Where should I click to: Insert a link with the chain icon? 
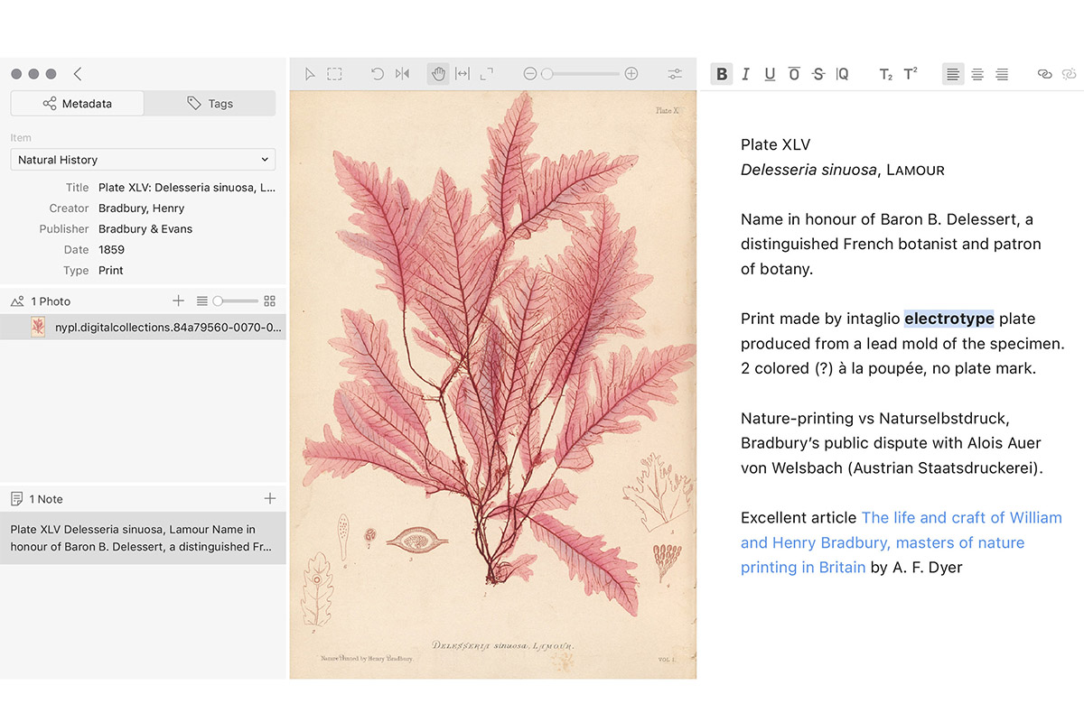[1044, 74]
